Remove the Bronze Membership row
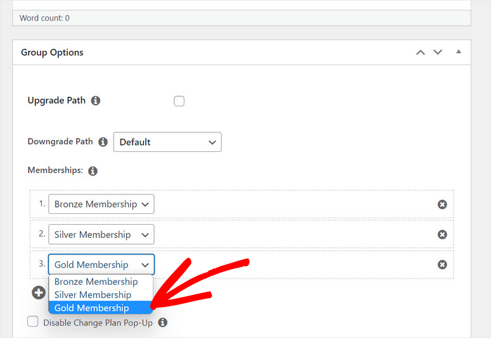The height and width of the screenshot is (338, 491). tap(442, 204)
